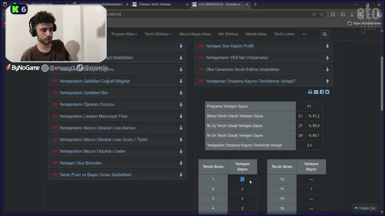
Task: Click İlk On Tercih Olarak Yerleşen Sayısı label
Action: [x=235, y=136]
